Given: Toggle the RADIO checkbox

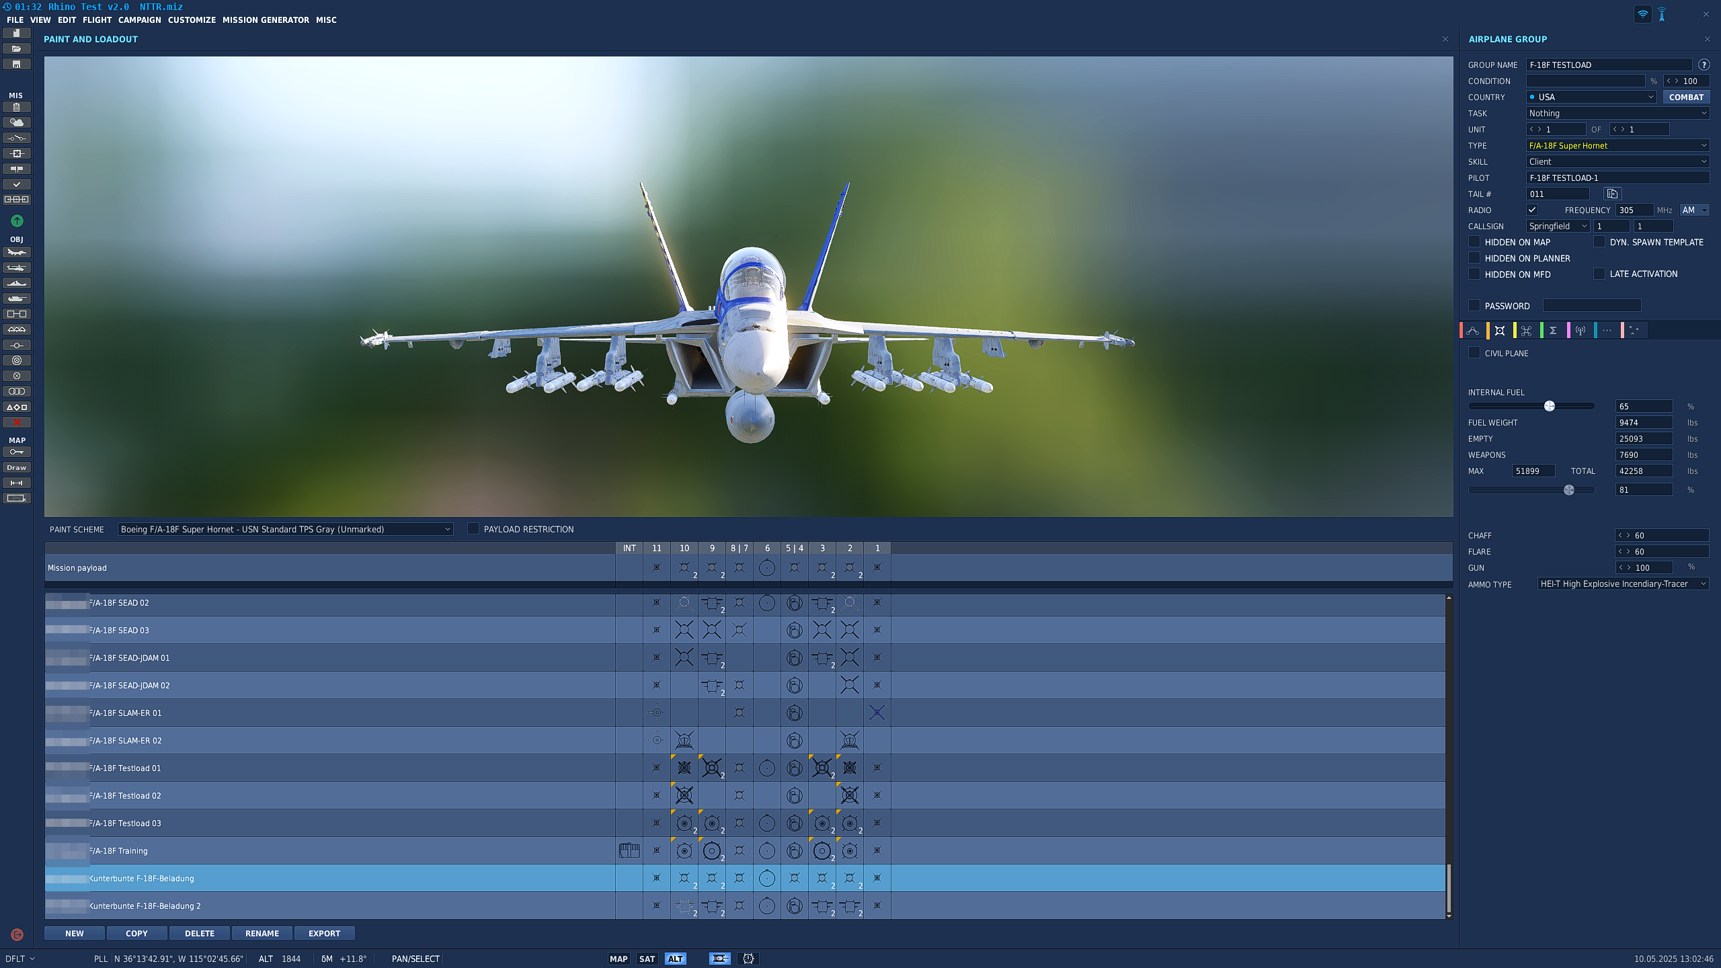Looking at the screenshot, I should 1532,210.
